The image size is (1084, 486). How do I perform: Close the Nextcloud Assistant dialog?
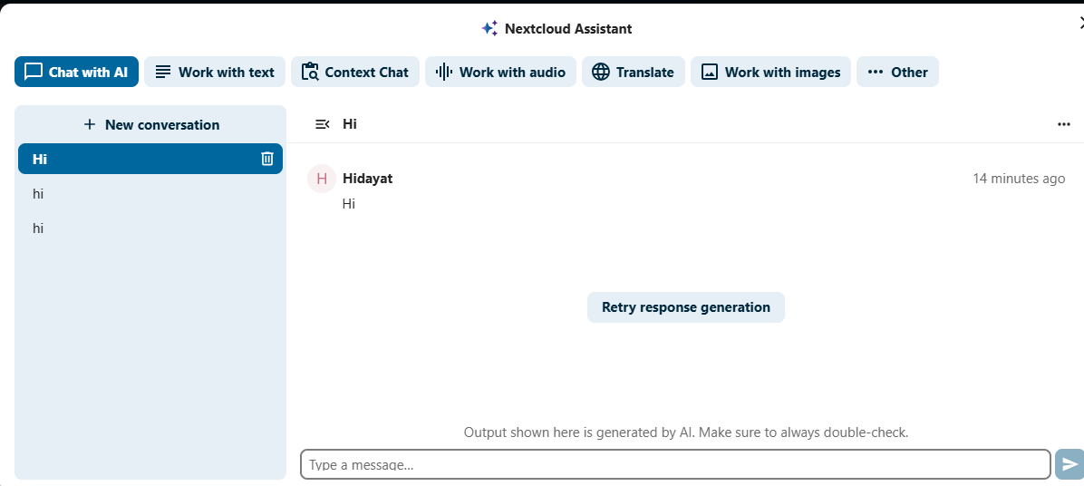[1079, 24]
